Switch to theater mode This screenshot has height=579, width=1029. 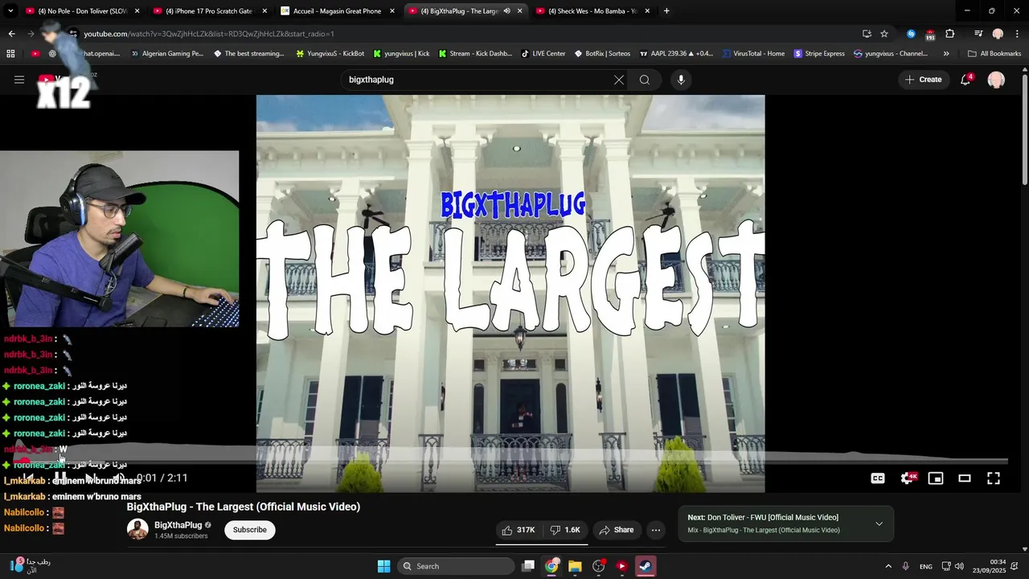click(965, 478)
